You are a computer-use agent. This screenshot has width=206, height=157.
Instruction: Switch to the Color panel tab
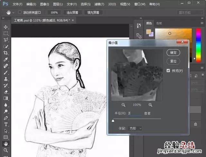tap(149, 23)
